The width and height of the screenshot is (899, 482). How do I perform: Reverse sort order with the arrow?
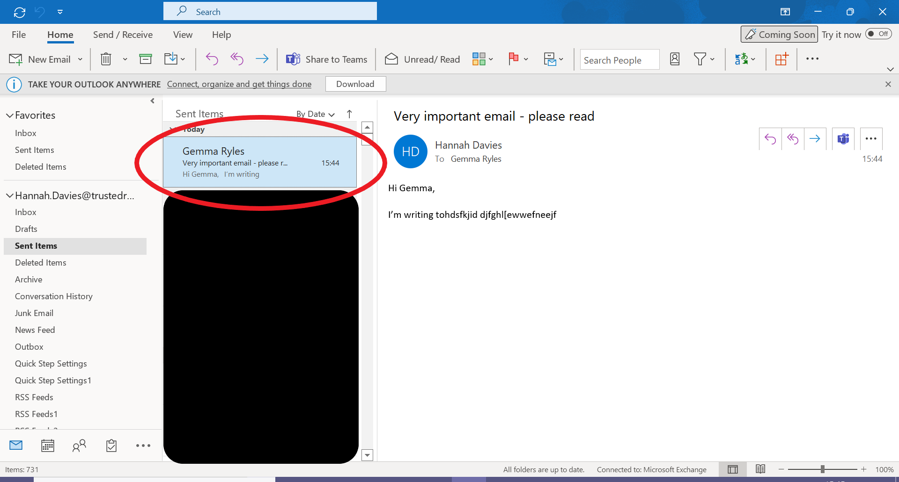coord(349,114)
